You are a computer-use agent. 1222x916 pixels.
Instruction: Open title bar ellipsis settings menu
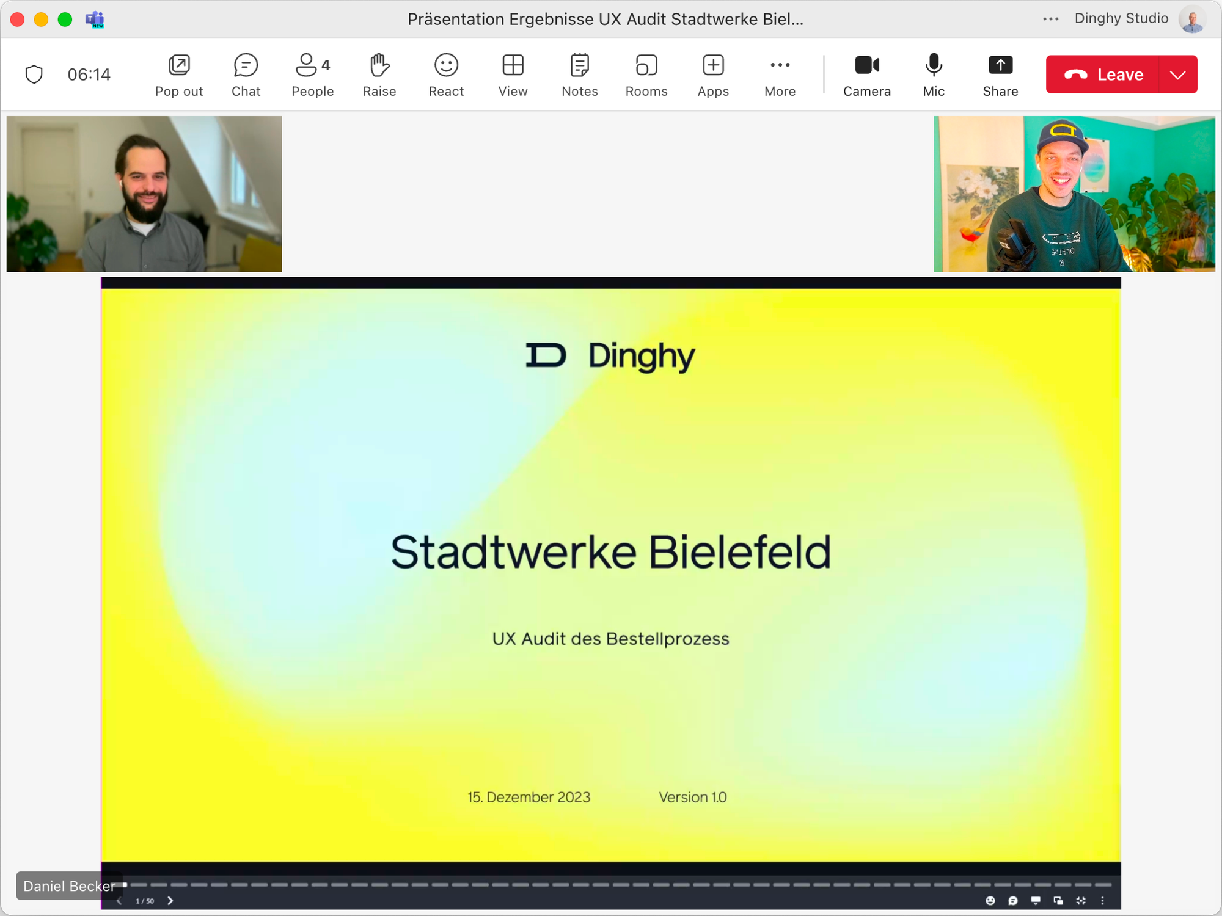coord(1050,19)
